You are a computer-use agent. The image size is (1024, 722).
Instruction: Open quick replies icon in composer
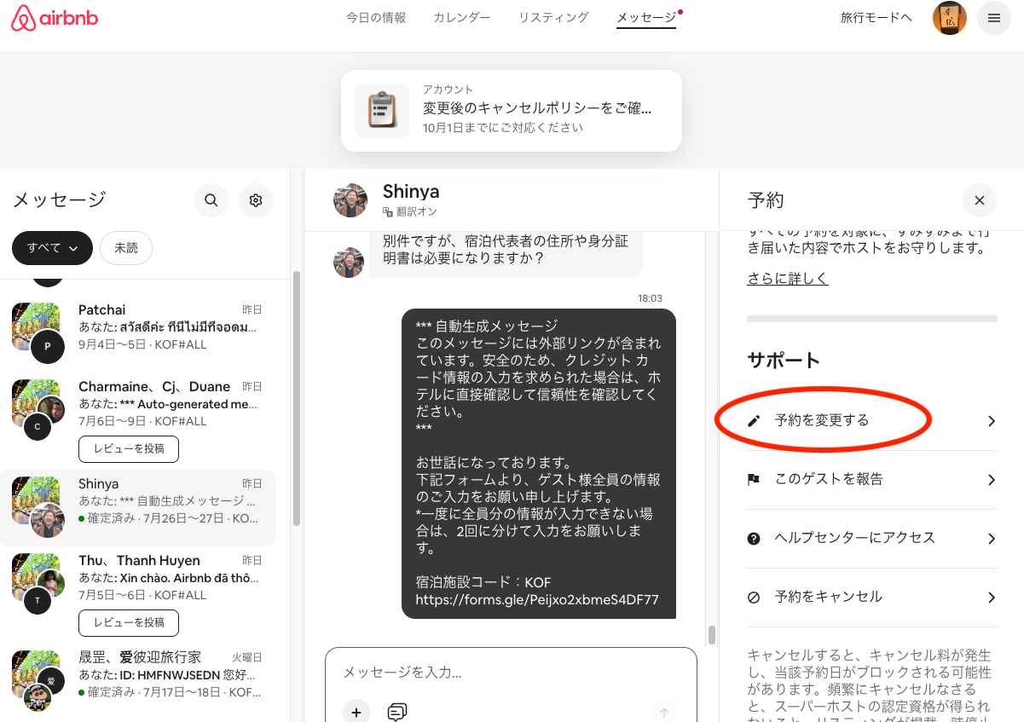click(x=396, y=712)
